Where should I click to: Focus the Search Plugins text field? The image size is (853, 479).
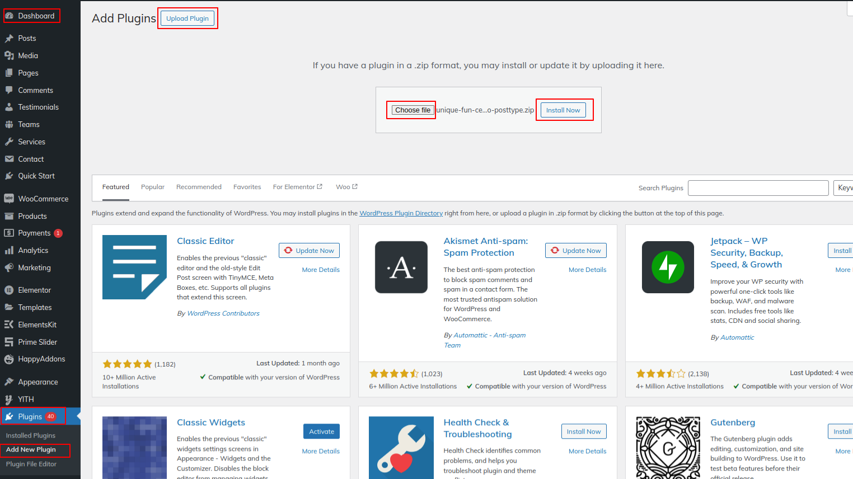pyautogui.click(x=758, y=188)
